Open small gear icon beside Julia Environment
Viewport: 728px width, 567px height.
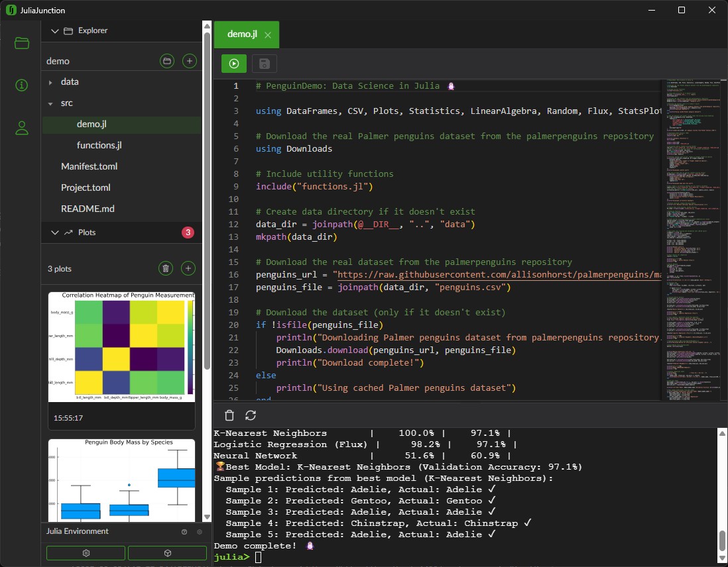point(200,532)
